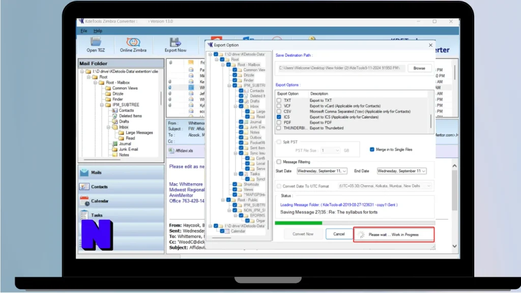The image size is (521, 293).
Task: Select Journal icon in Mail Folder tree
Action: (x=114, y=144)
